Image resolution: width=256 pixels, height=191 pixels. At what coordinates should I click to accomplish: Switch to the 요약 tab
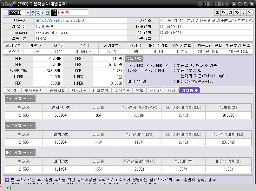click(x=12, y=90)
